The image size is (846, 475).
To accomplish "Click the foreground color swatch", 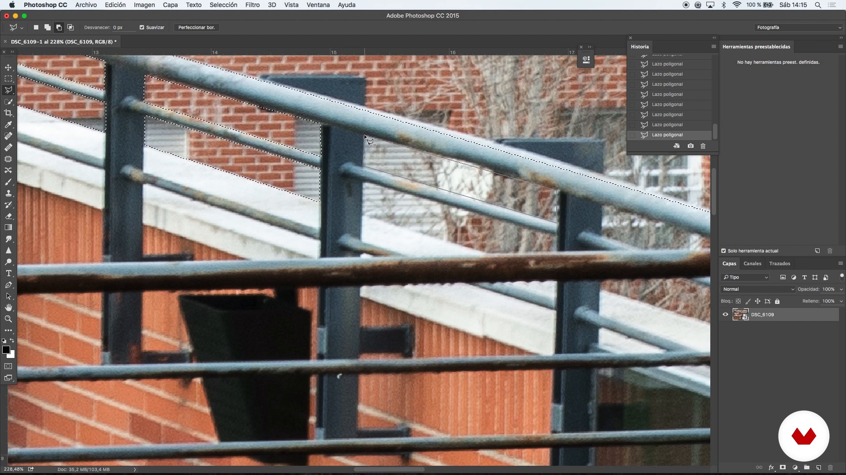I will point(6,350).
